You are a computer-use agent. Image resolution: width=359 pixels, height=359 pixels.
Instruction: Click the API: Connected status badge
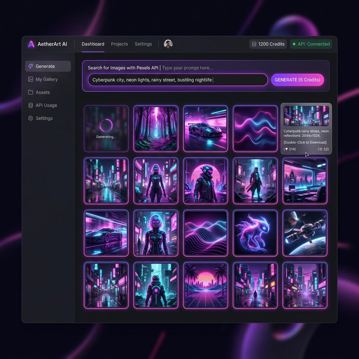click(311, 44)
